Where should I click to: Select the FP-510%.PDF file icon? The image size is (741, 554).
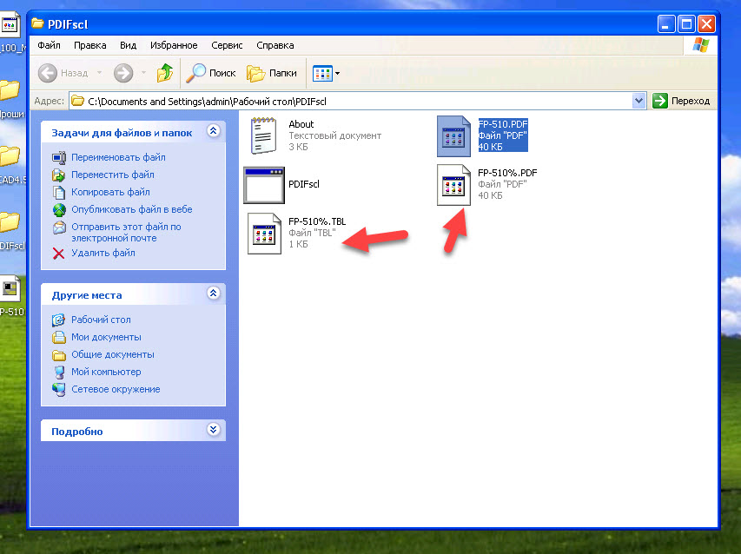click(453, 185)
